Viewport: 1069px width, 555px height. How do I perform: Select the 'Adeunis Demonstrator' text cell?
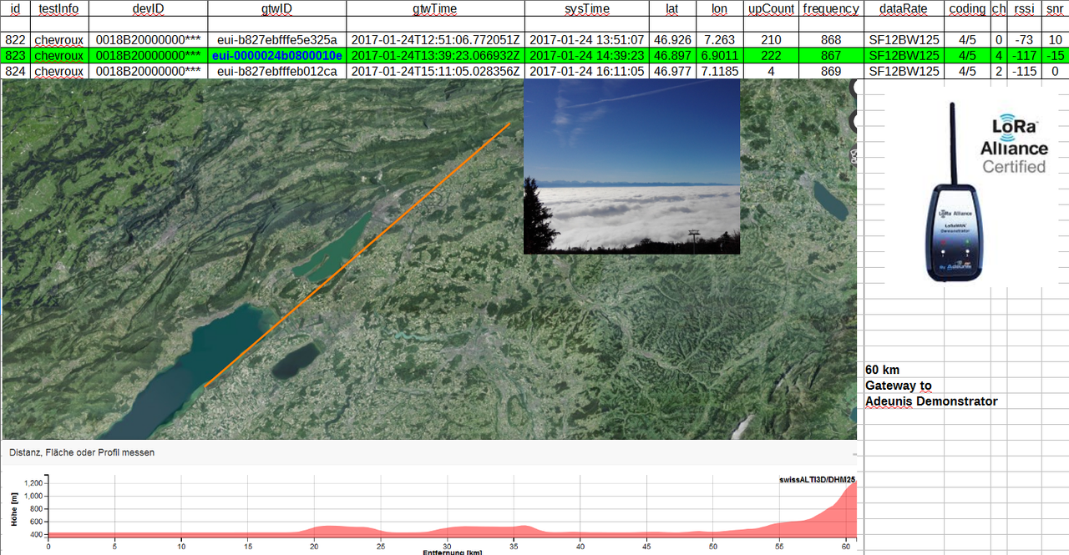931,401
